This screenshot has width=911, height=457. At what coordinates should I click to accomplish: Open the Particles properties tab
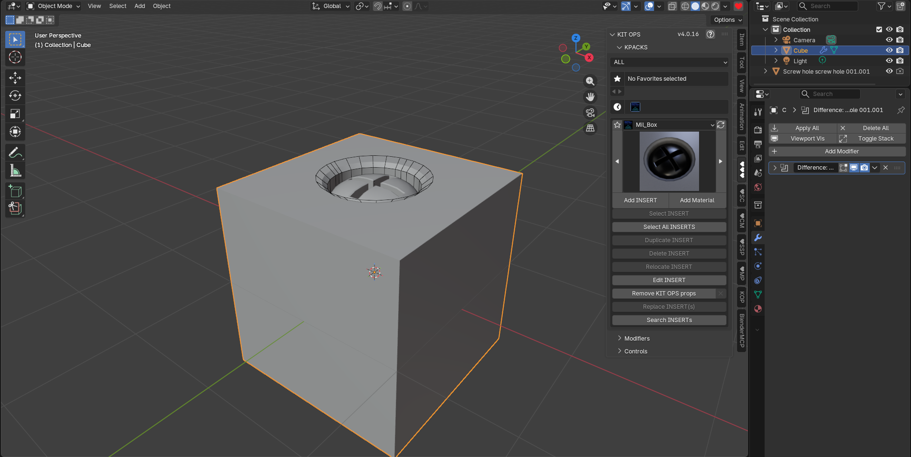758,252
